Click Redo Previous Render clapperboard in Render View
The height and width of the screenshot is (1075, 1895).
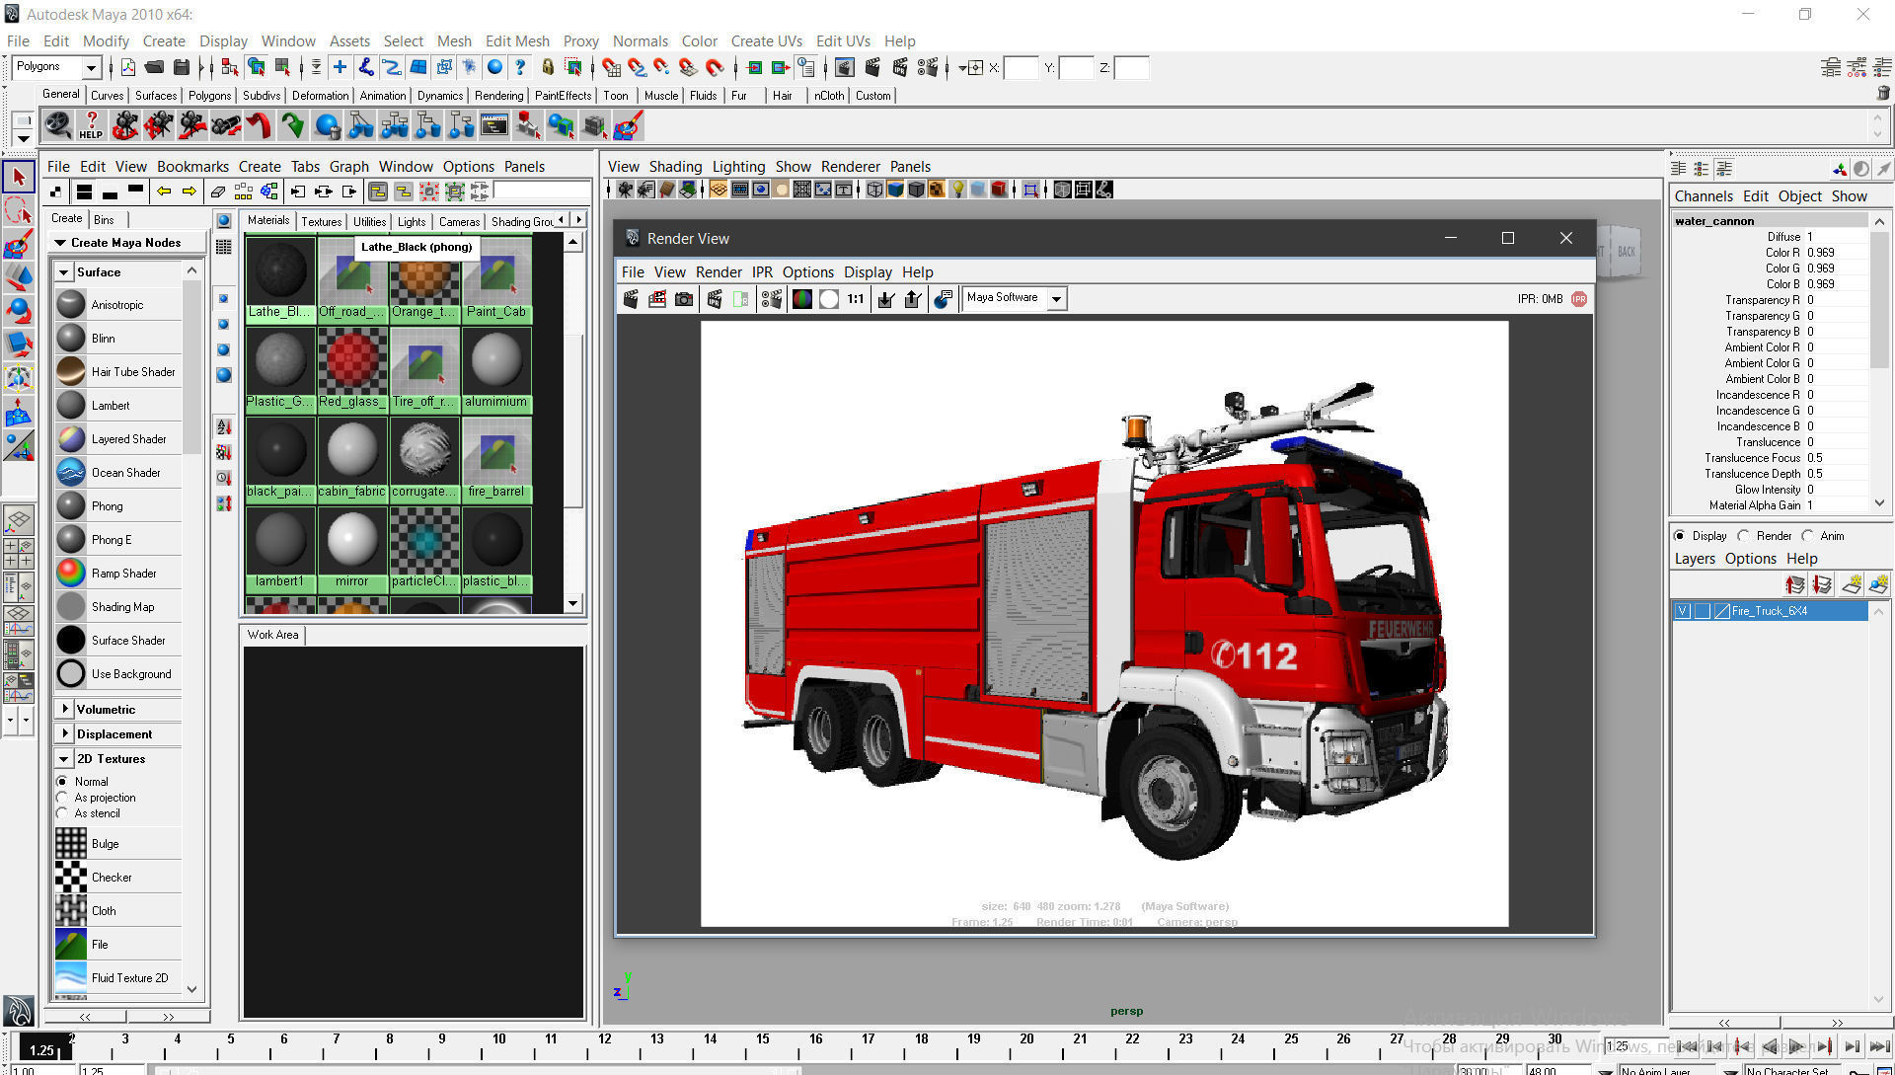tap(631, 299)
